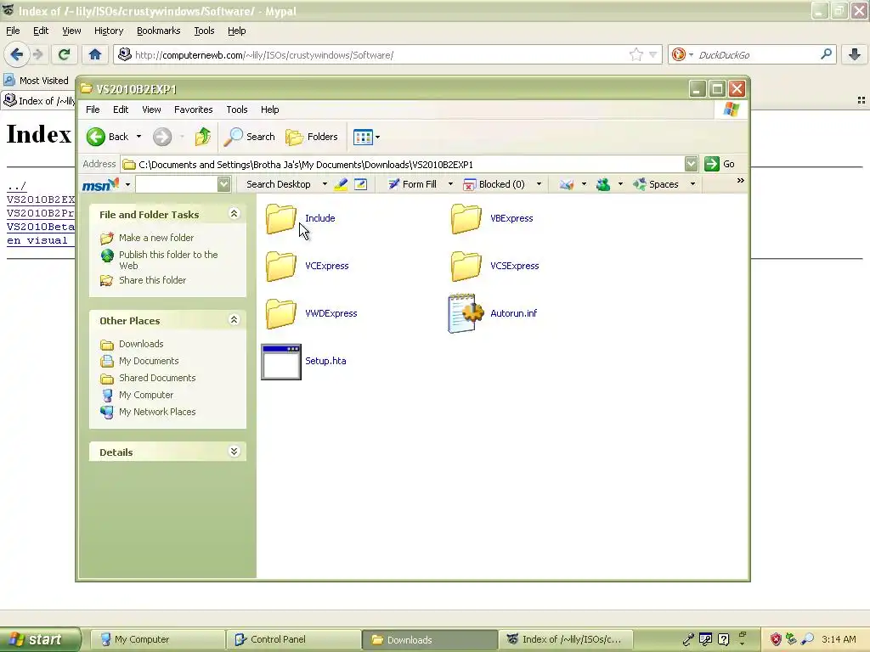Click the MSN mail icon

coord(567,184)
